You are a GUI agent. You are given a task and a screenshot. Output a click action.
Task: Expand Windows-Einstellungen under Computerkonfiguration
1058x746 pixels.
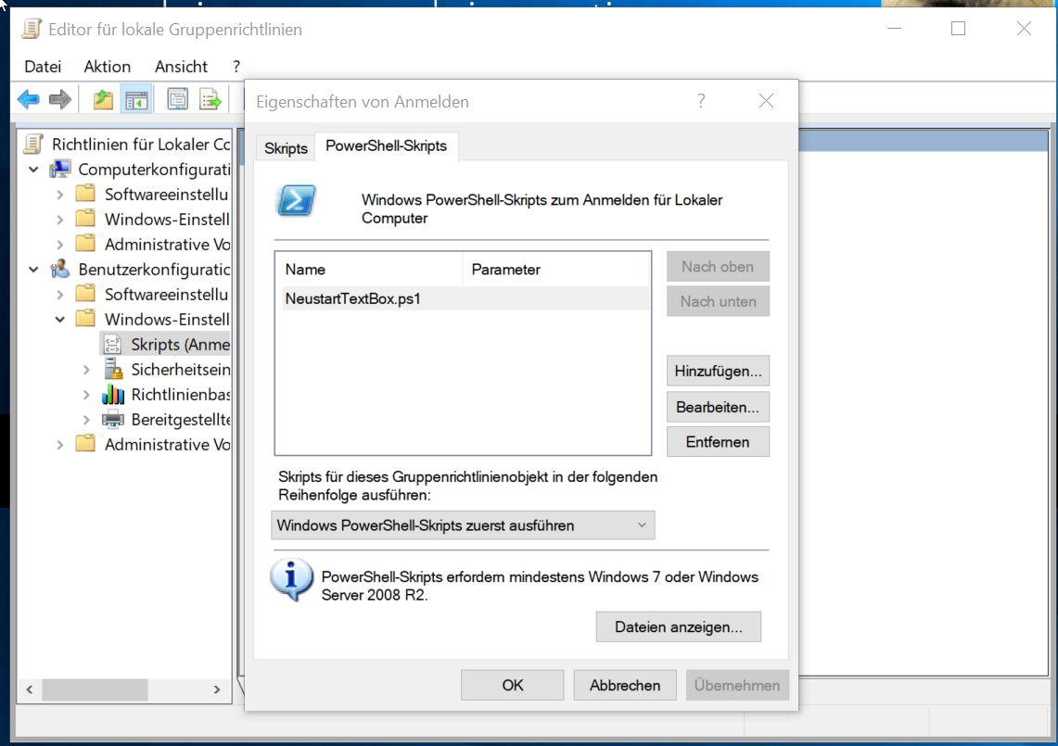point(60,220)
